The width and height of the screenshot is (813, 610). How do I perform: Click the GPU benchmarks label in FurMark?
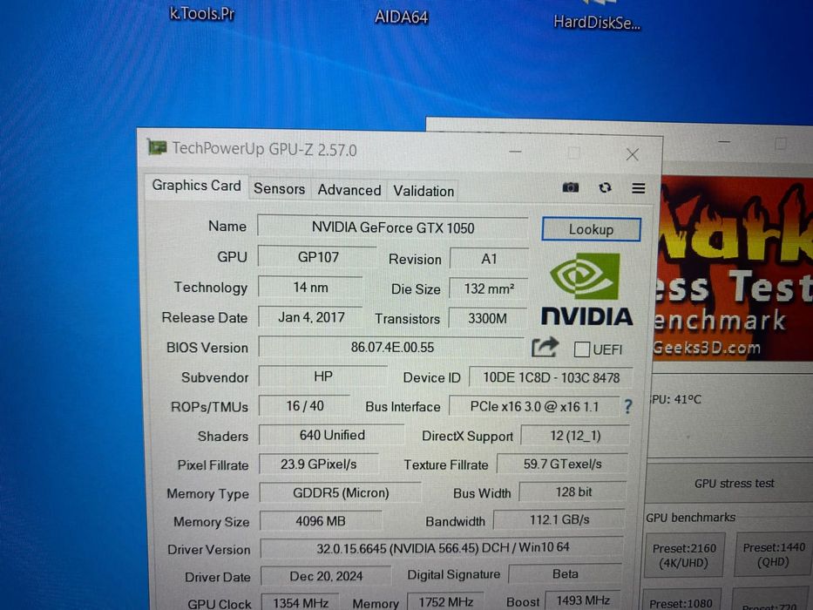[691, 518]
